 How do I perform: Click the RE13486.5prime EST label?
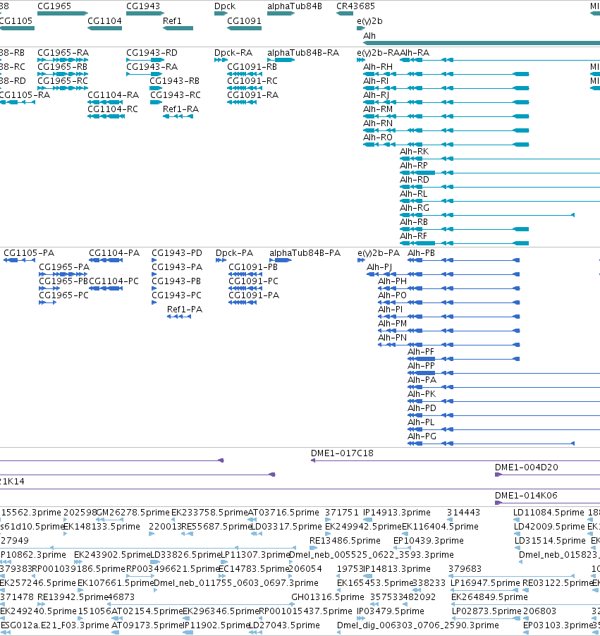pyautogui.click(x=345, y=541)
